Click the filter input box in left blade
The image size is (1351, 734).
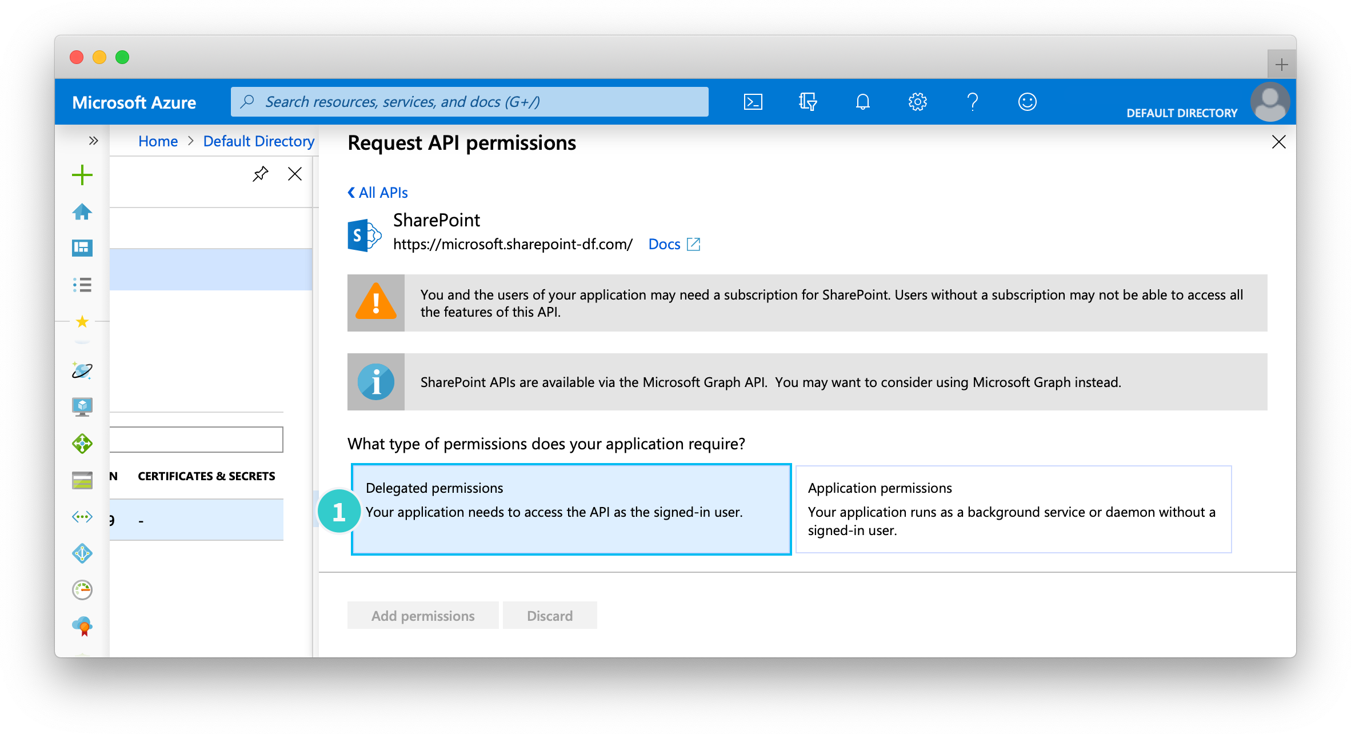[196, 440]
